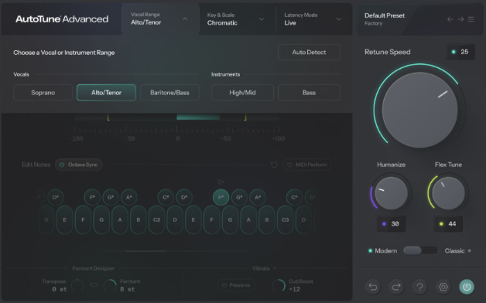Click the Retune Speed knob
The image size is (486, 303).
coord(419,111)
